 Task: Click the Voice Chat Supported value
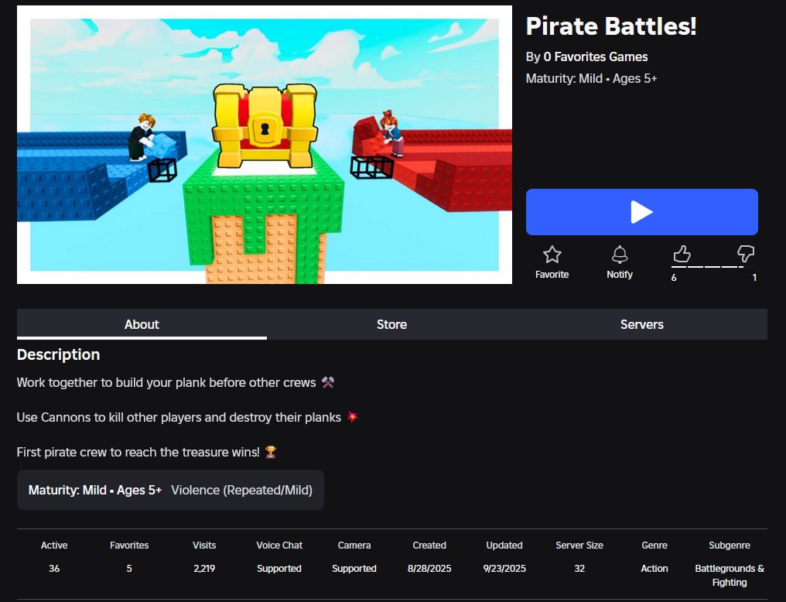point(279,569)
